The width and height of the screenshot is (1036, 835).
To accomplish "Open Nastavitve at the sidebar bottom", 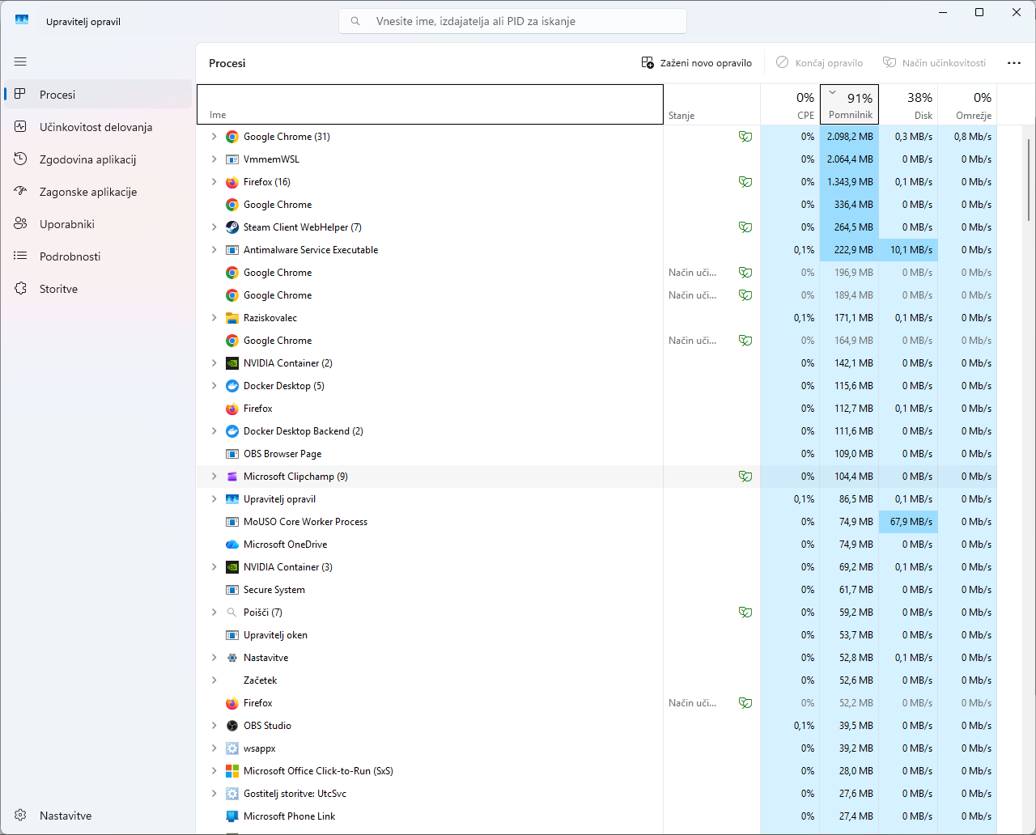I will pos(98,816).
